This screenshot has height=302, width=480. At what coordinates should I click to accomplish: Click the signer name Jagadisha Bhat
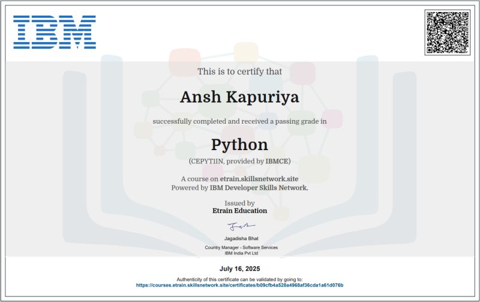[x=241, y=238]
